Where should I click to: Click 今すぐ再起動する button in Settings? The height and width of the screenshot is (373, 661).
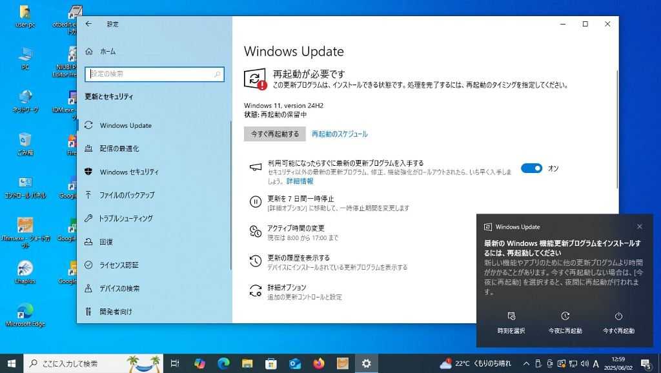(275, 134)
